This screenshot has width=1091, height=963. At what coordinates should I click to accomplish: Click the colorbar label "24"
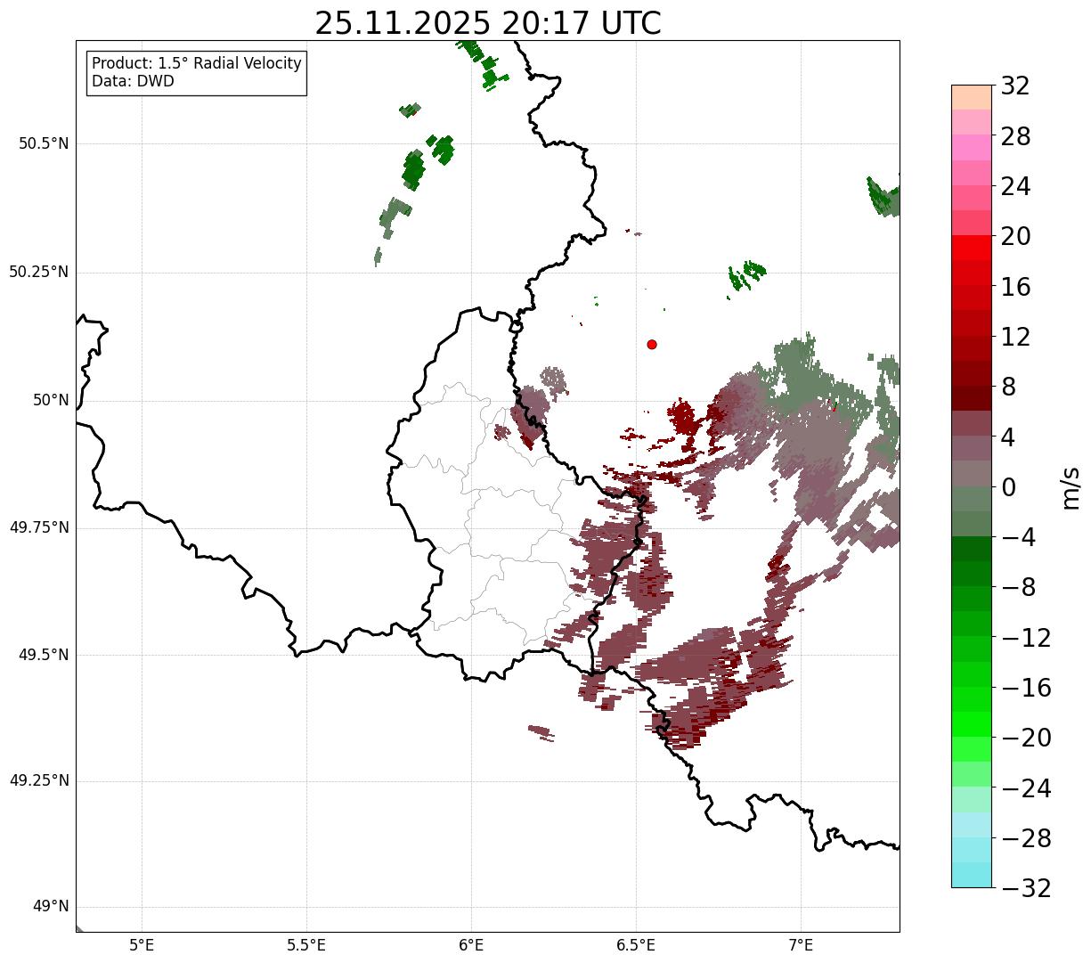(x=1015, y=187)
